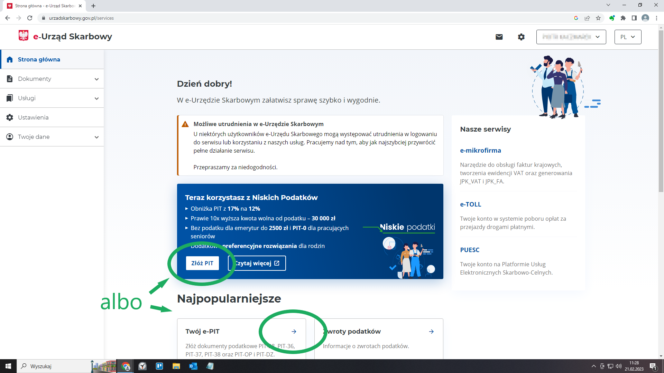This screenshot has width=664, height=373.
Task: Bookmark this page with the star icon
Action: (598, 18)
